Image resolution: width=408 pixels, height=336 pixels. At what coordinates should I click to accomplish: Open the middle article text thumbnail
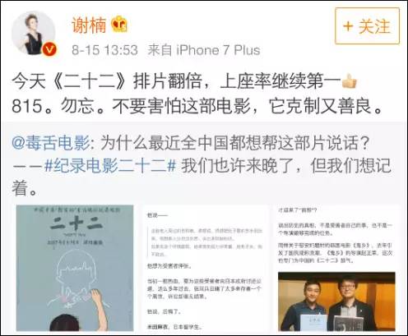[206, 268]
